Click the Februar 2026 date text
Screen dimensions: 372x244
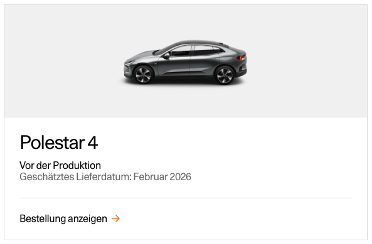point(162,177)
